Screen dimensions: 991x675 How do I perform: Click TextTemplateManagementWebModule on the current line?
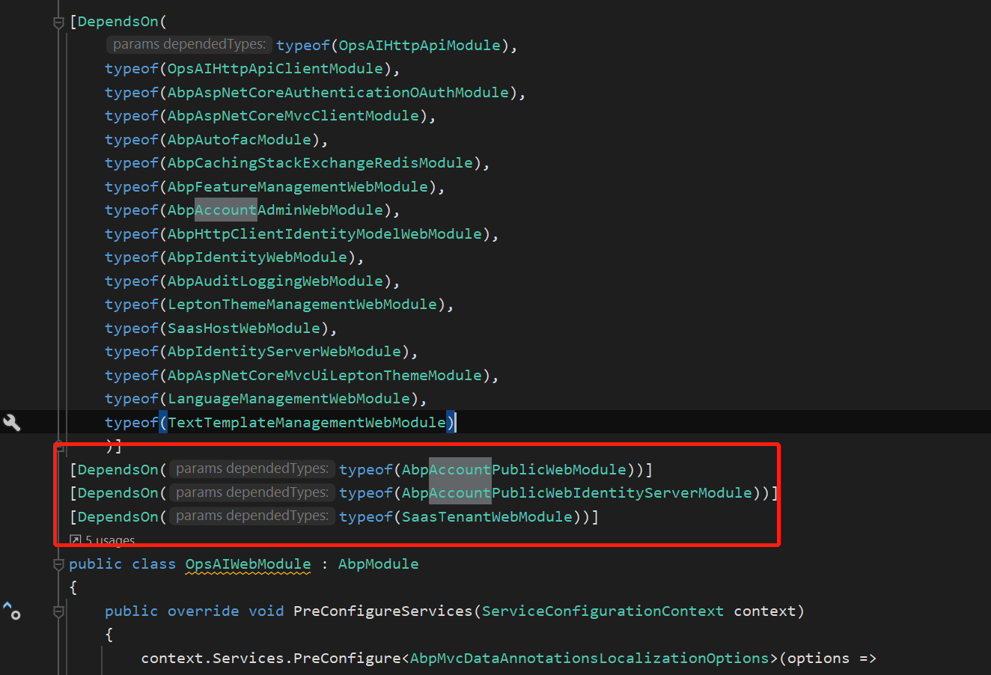[x=307, y=423]
